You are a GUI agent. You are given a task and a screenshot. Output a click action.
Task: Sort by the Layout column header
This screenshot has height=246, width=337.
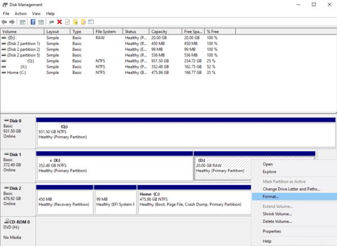[x=57, y=31]
